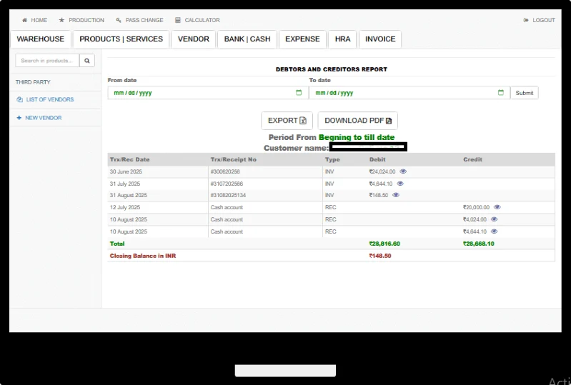Click the Export button
Image resolution: width=571 pixels, height=385 pixels.
pos(287,121)
